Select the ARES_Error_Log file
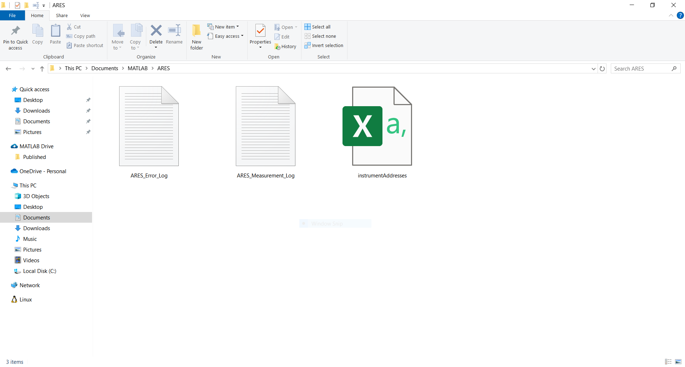This screenshot has height=367, width=685. pos(149,131)
